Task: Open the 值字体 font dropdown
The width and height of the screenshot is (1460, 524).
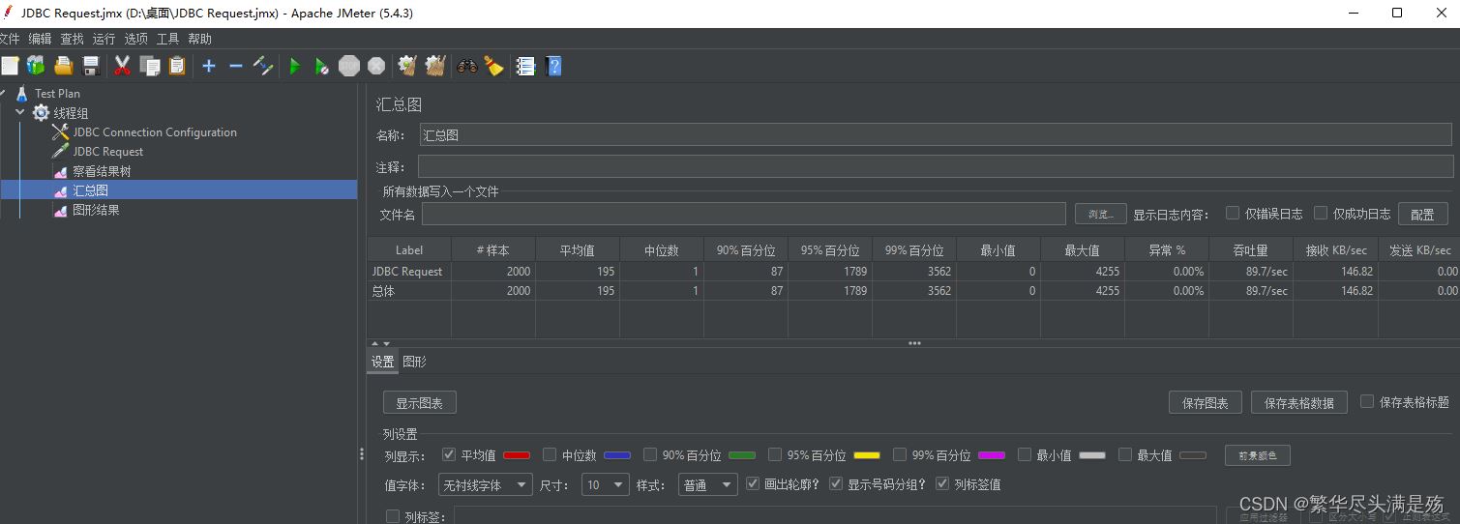Action: [485, 485]
